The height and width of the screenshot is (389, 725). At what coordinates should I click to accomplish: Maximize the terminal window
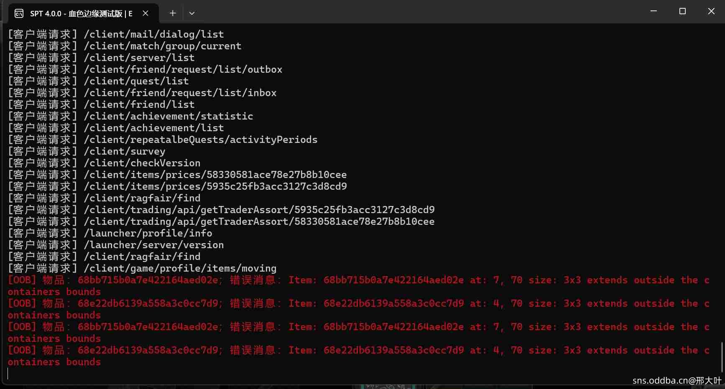click(682, 11)
